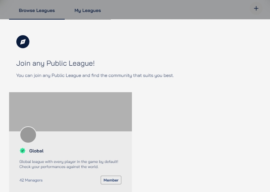
Task: Click 'Global league with every player' description line
Action: coord(69,162)
